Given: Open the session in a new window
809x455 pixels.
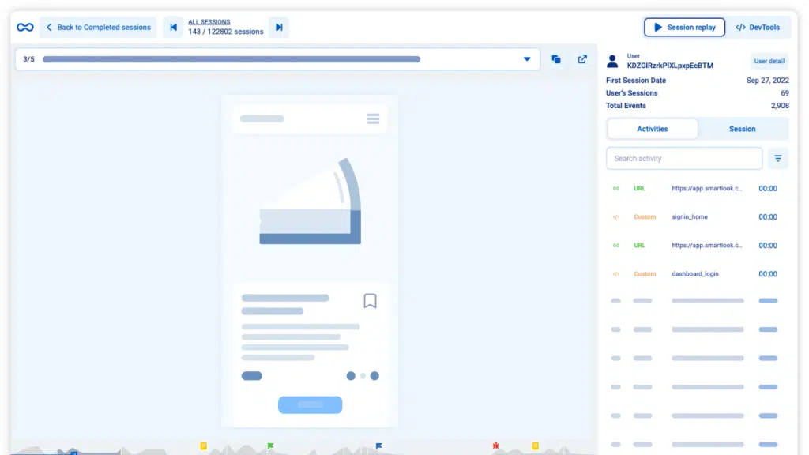Looking at the screenshot, I should [582, 59].
